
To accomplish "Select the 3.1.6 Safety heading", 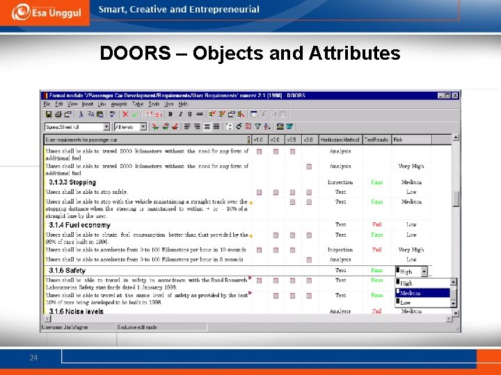I will click(x=67, y=271).
